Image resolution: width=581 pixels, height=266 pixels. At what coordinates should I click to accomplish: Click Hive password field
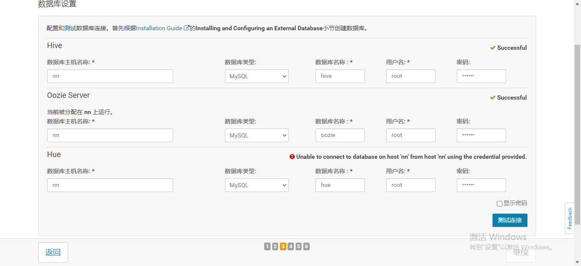pyautogui.click(x=481, y=76)
